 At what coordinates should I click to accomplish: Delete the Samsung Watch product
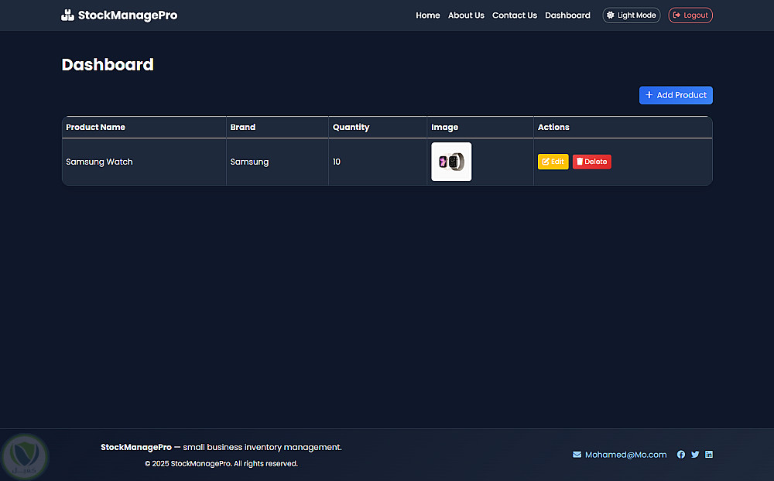[x=592, y=162]
